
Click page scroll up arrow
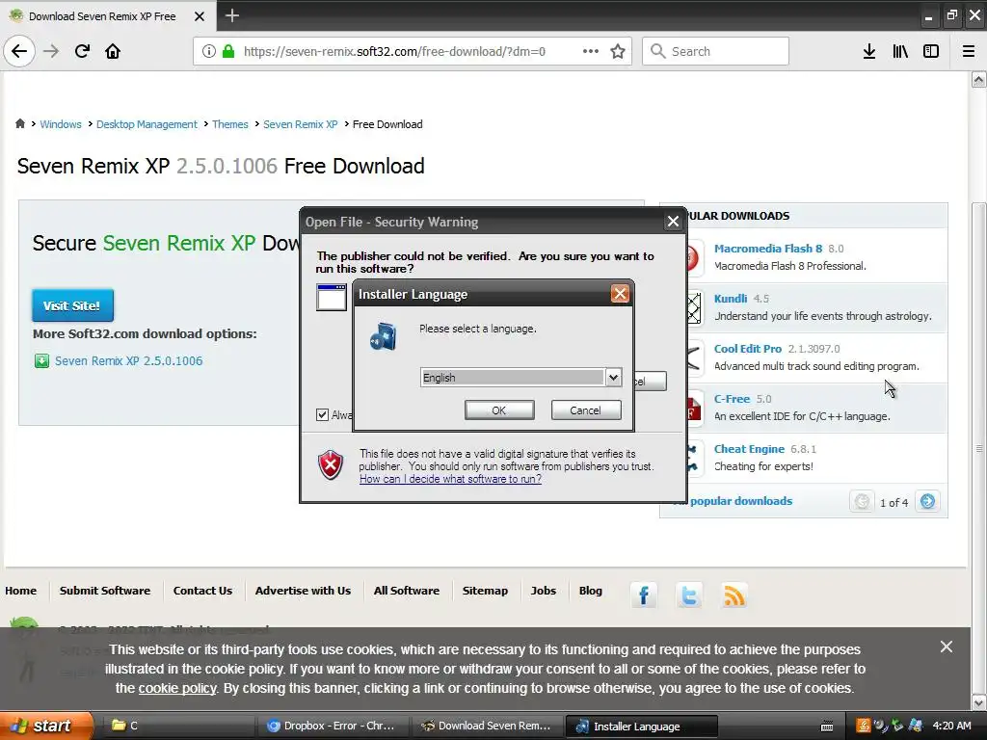tap(979, 79)
